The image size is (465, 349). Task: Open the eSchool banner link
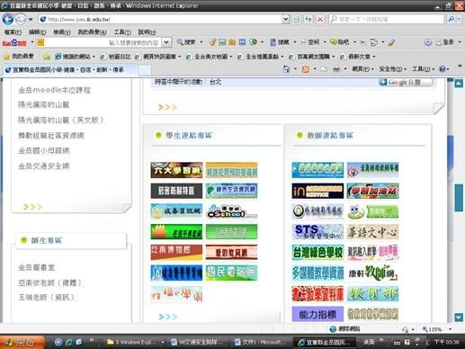(231, 211)
